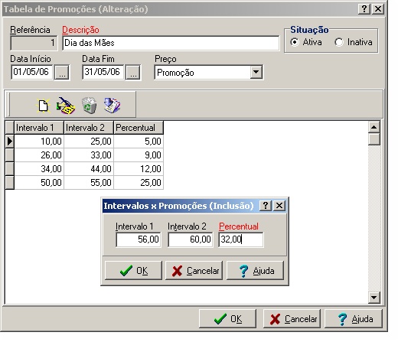Close the Intervalos x Promoções dialog
The height and width of the screenshot is (342, 398).
(x=279, y=206)
